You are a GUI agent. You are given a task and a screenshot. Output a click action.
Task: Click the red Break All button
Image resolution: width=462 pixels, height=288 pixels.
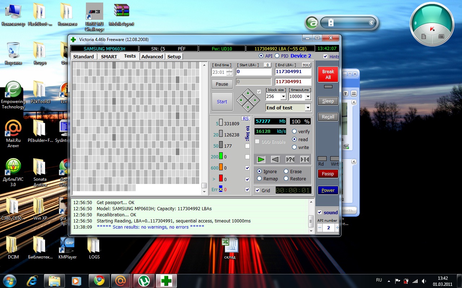pyautogui.click(x=328, y=74)
